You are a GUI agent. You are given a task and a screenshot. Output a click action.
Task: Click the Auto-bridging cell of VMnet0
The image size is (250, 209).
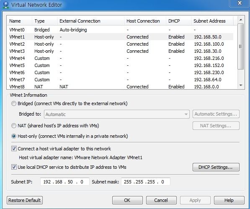coord(73,30)
